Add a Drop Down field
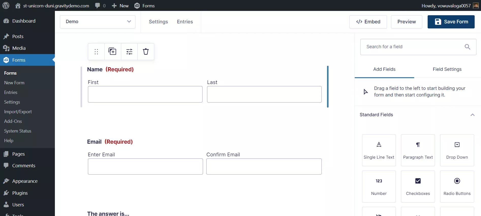This screenshot has height=216, width=481. point(457,150)
